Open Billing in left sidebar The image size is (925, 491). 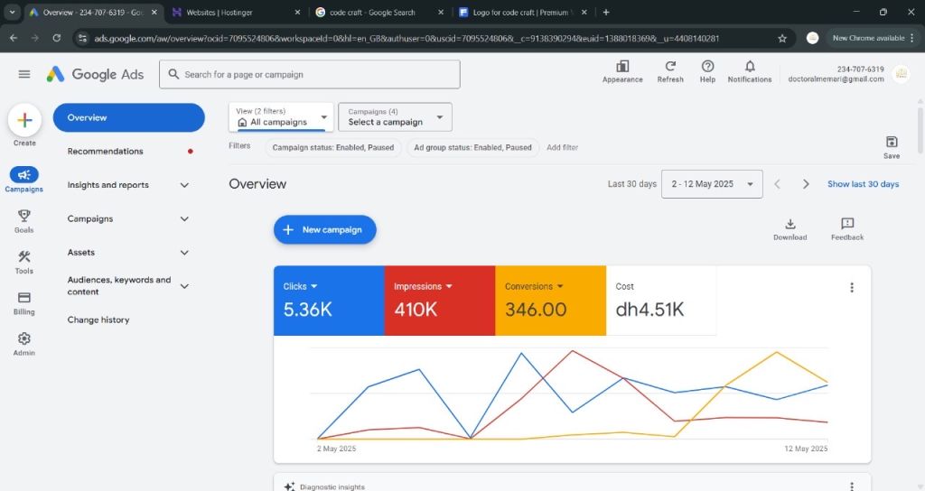tap(24, 298)
